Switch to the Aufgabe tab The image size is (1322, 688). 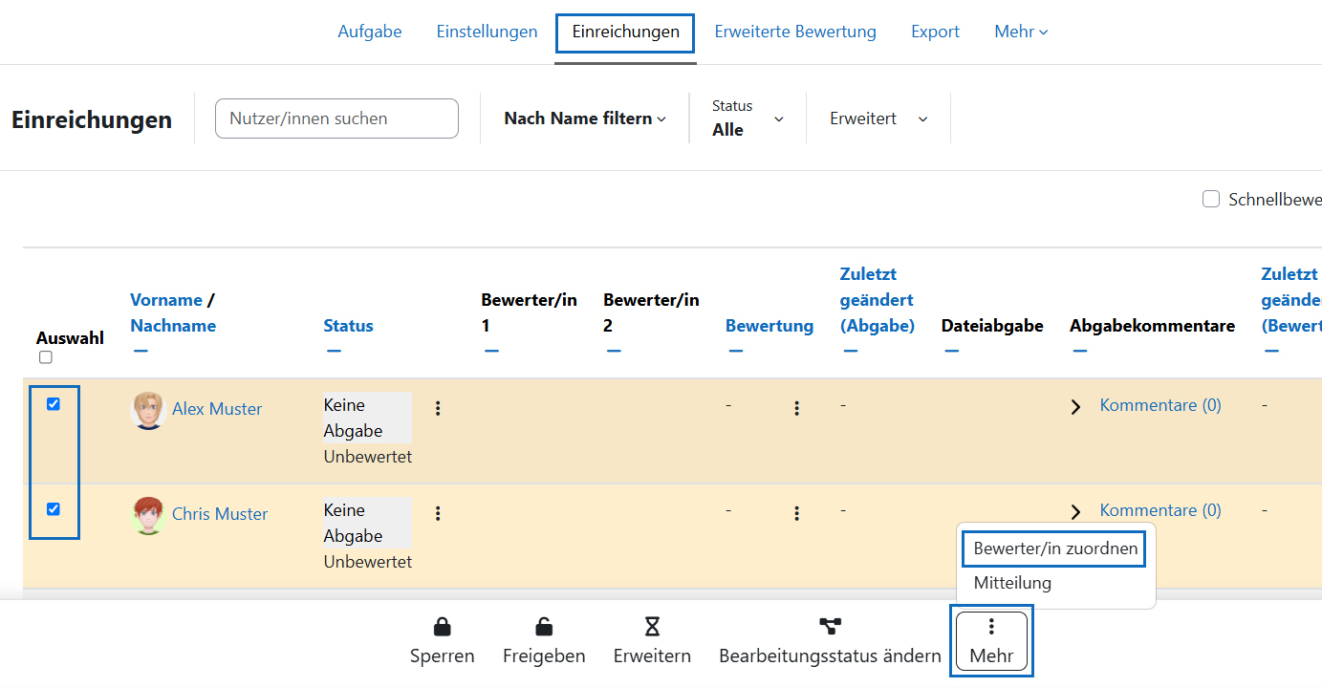(370, 32)
